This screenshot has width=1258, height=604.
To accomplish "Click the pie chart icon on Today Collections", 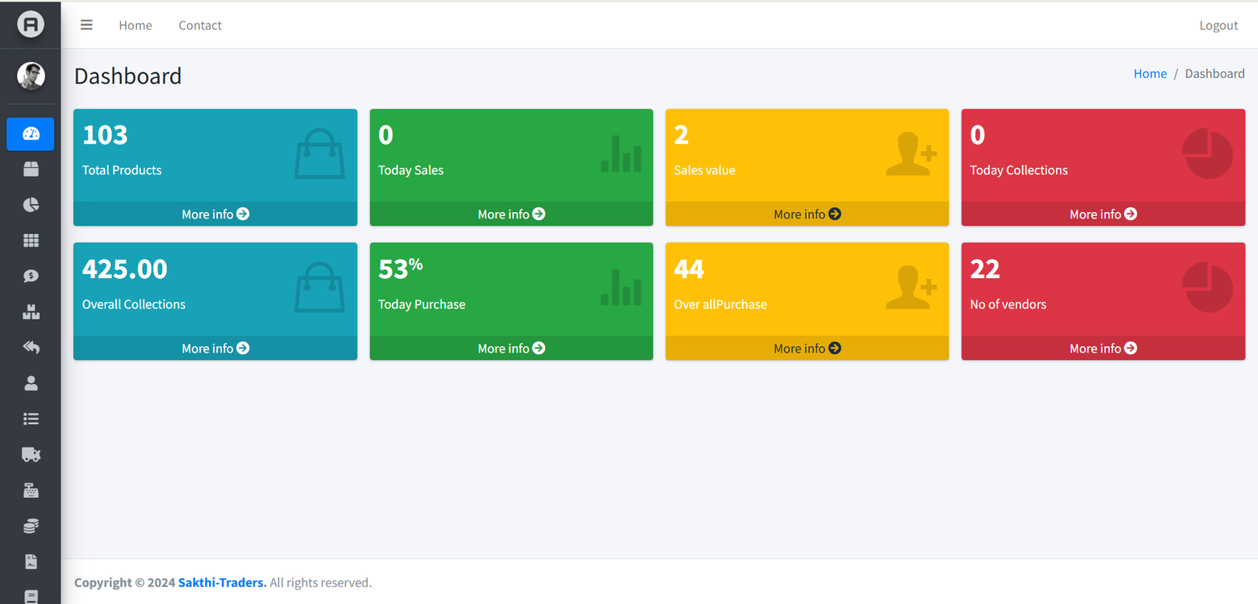I will click(x=1208, y=154).
